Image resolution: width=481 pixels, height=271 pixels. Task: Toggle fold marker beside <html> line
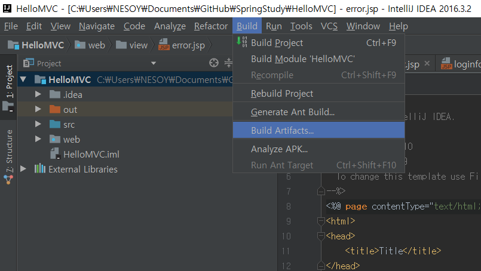(x=321, y=221)
